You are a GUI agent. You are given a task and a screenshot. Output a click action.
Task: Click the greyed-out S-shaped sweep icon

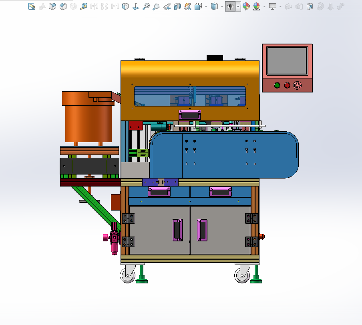pos(340,6)
